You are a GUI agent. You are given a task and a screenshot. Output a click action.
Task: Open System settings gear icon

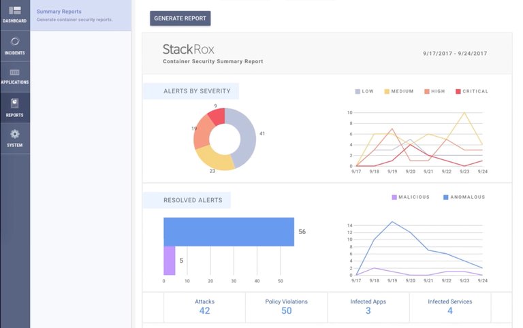point(15,134)
